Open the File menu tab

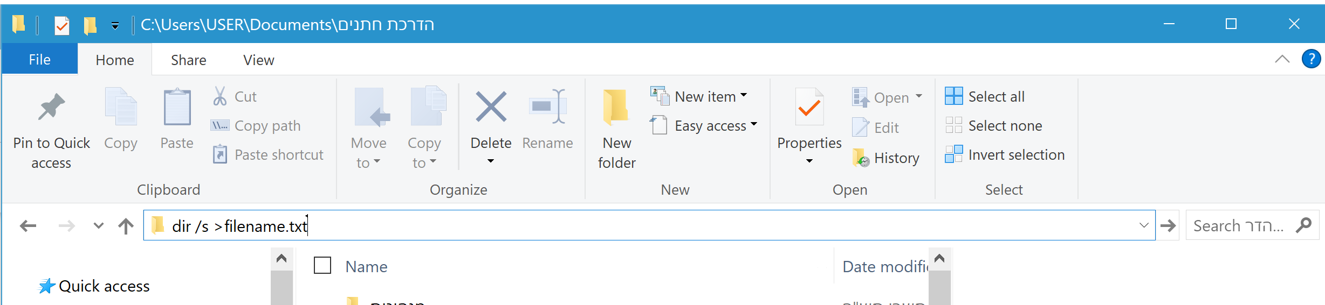[40, 60]
